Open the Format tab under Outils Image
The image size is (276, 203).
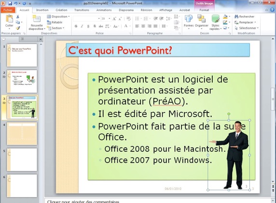(x=204, y=10)
